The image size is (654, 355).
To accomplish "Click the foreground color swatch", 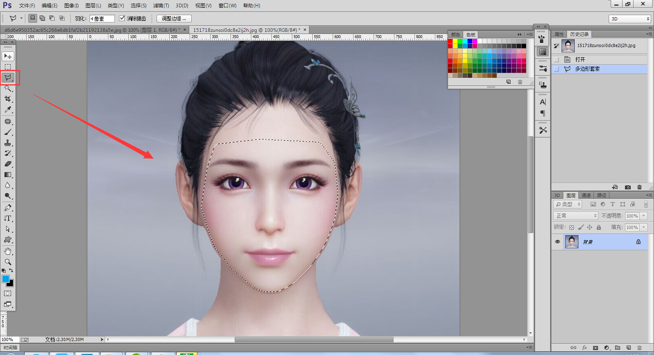I will [x=6, y=279].
